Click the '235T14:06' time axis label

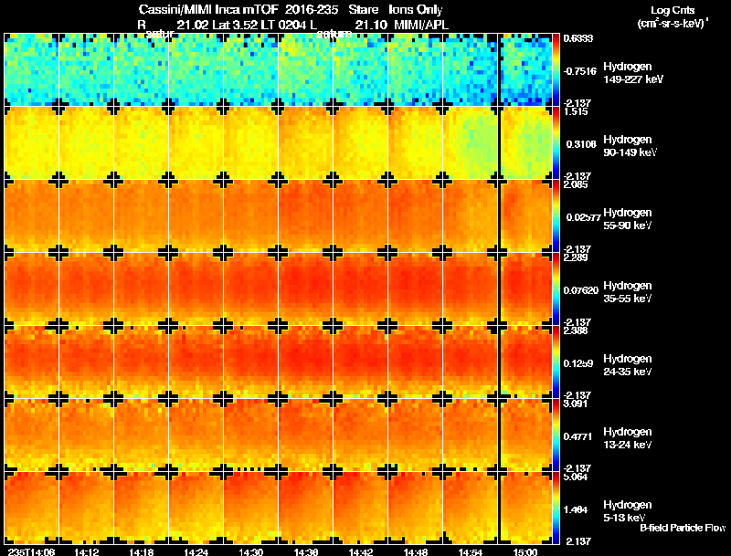point(31,551)
